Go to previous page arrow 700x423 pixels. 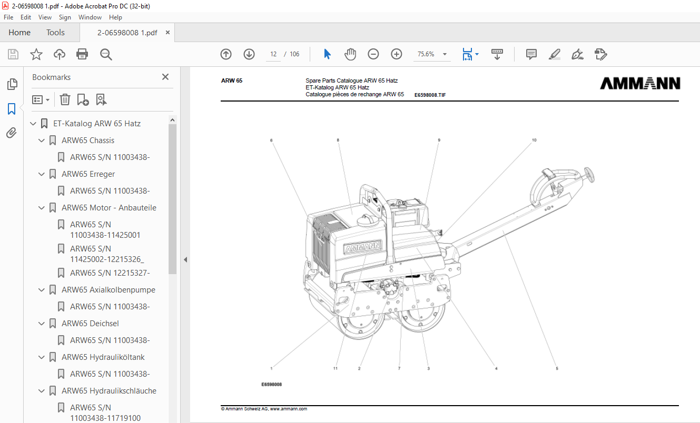(x=226, y=54)
